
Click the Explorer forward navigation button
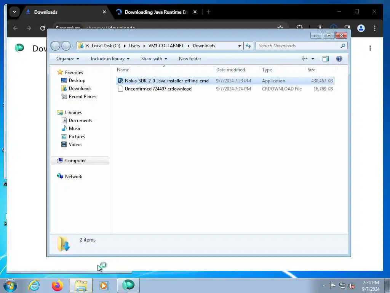coord(66,46)
